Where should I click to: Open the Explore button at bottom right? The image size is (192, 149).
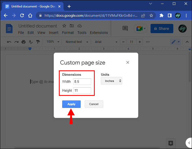pyautogui.click(x=171, y=143)
